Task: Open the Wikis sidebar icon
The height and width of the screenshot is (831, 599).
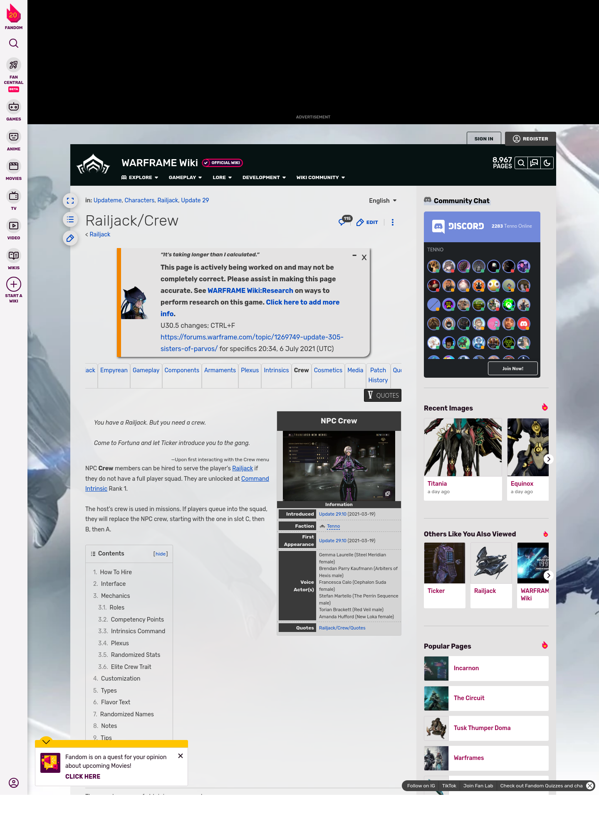Action: tap(14, 256)
